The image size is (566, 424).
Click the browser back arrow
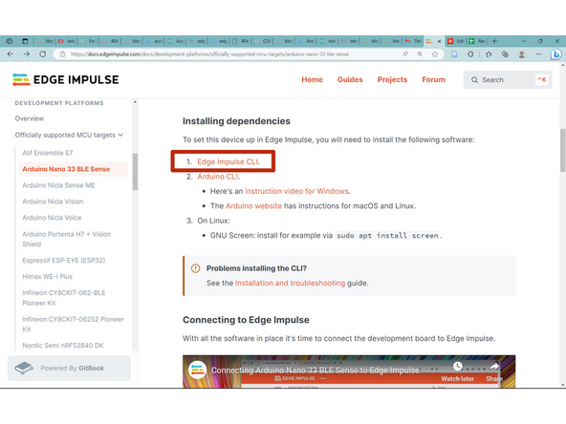(x=11, y=54)
